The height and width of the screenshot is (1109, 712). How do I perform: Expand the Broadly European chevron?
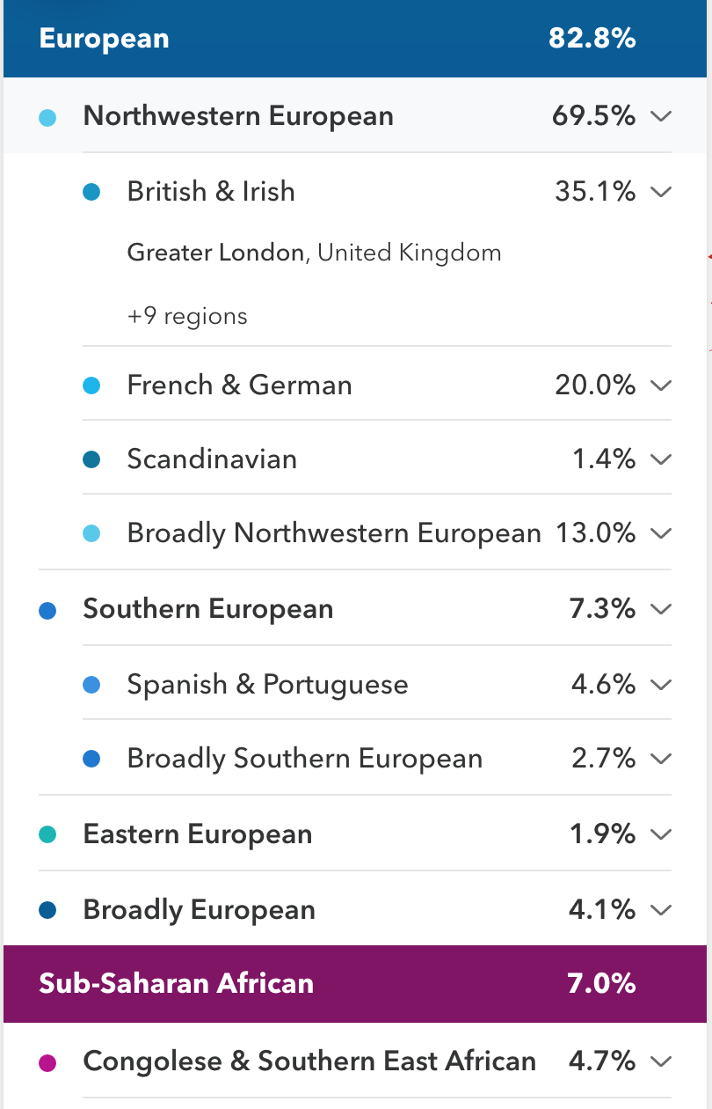pos(662,910)
